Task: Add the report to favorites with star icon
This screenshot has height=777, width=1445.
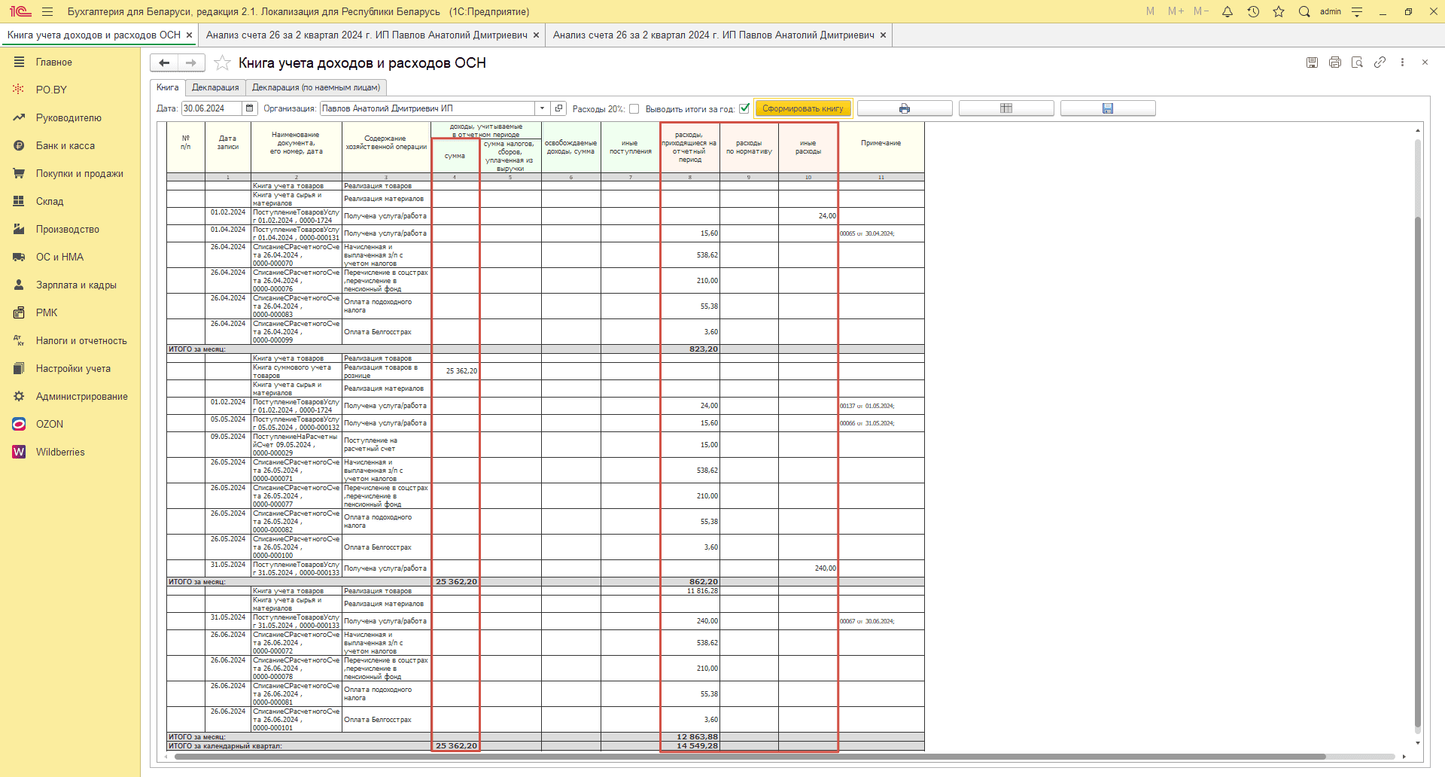Action: click(x=222, y=63)
